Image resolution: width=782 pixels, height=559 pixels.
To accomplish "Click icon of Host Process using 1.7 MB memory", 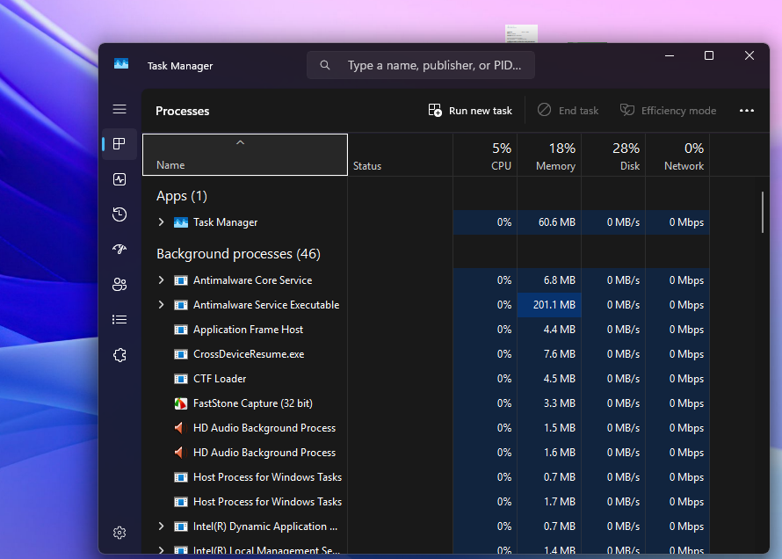I will pos(180,502).
